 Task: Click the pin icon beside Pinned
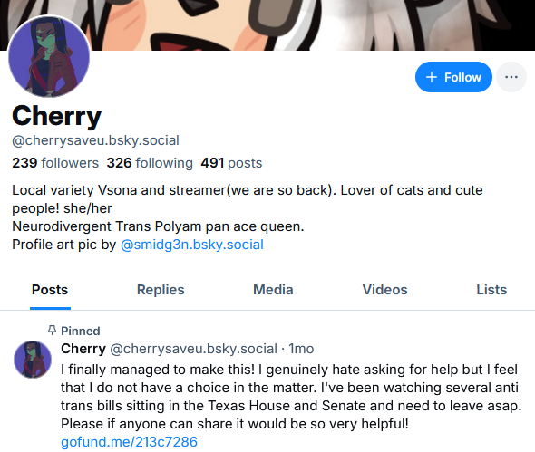point(52,331)
